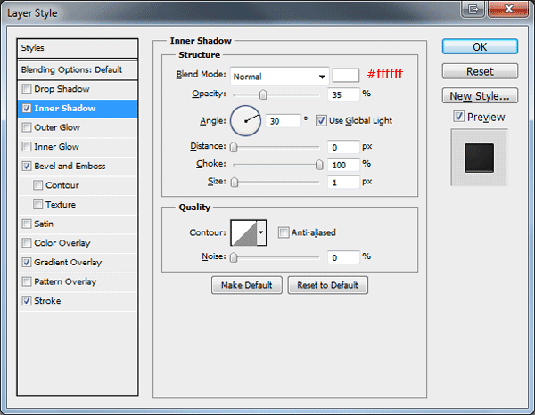
Task: Select the Pattern Overlay row label
Action: pyautogui.click(x=65, y=281)
